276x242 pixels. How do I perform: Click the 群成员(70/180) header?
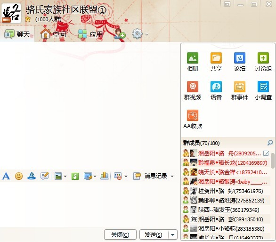click(201, 143)
